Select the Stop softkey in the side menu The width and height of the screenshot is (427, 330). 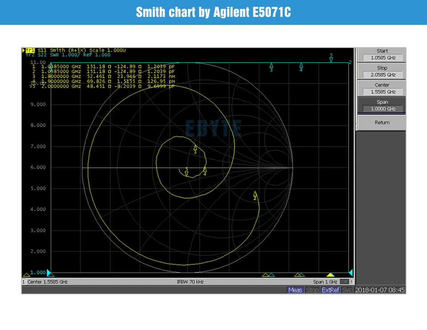(x=382, y=72)
